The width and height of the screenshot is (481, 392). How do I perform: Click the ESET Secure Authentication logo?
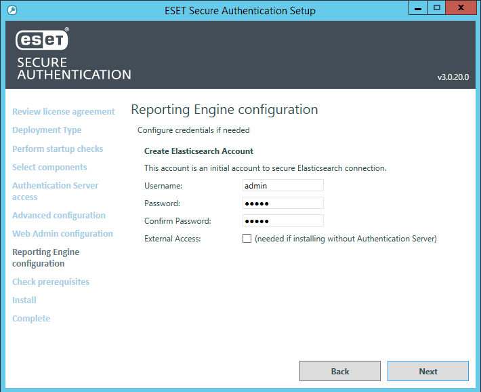coord(73,55)
